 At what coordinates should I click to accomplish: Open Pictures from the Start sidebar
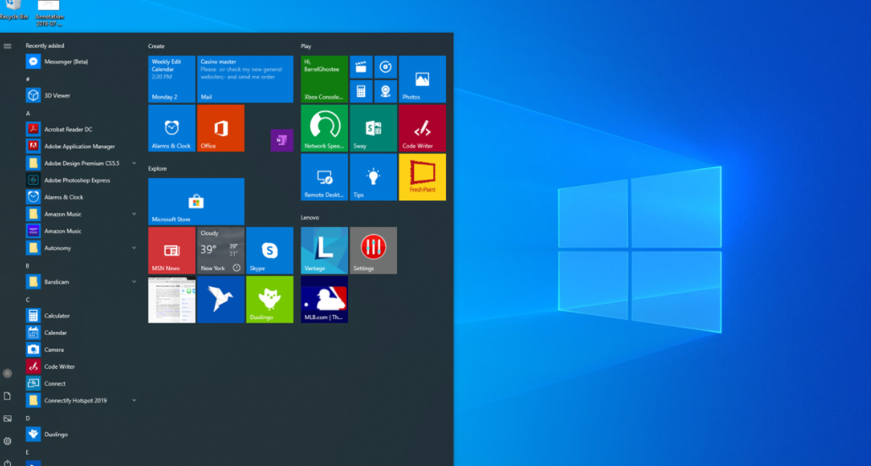tap(8, 419)
